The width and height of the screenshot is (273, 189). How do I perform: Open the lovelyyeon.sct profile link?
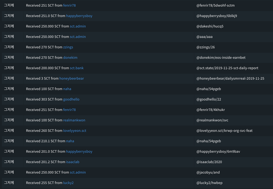[75, 130]
